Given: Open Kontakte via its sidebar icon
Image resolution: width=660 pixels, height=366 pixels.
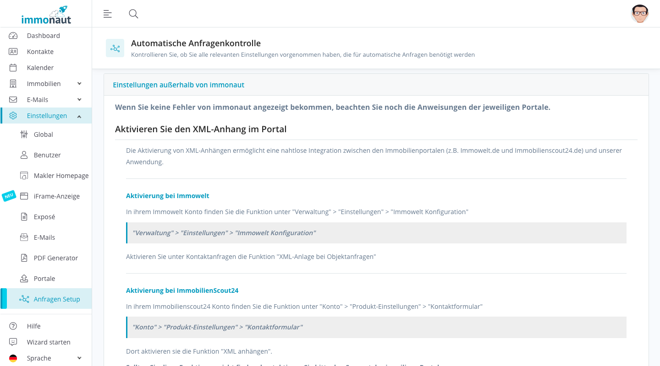Looking at the screenshot, I should click(x=13, y=51).
